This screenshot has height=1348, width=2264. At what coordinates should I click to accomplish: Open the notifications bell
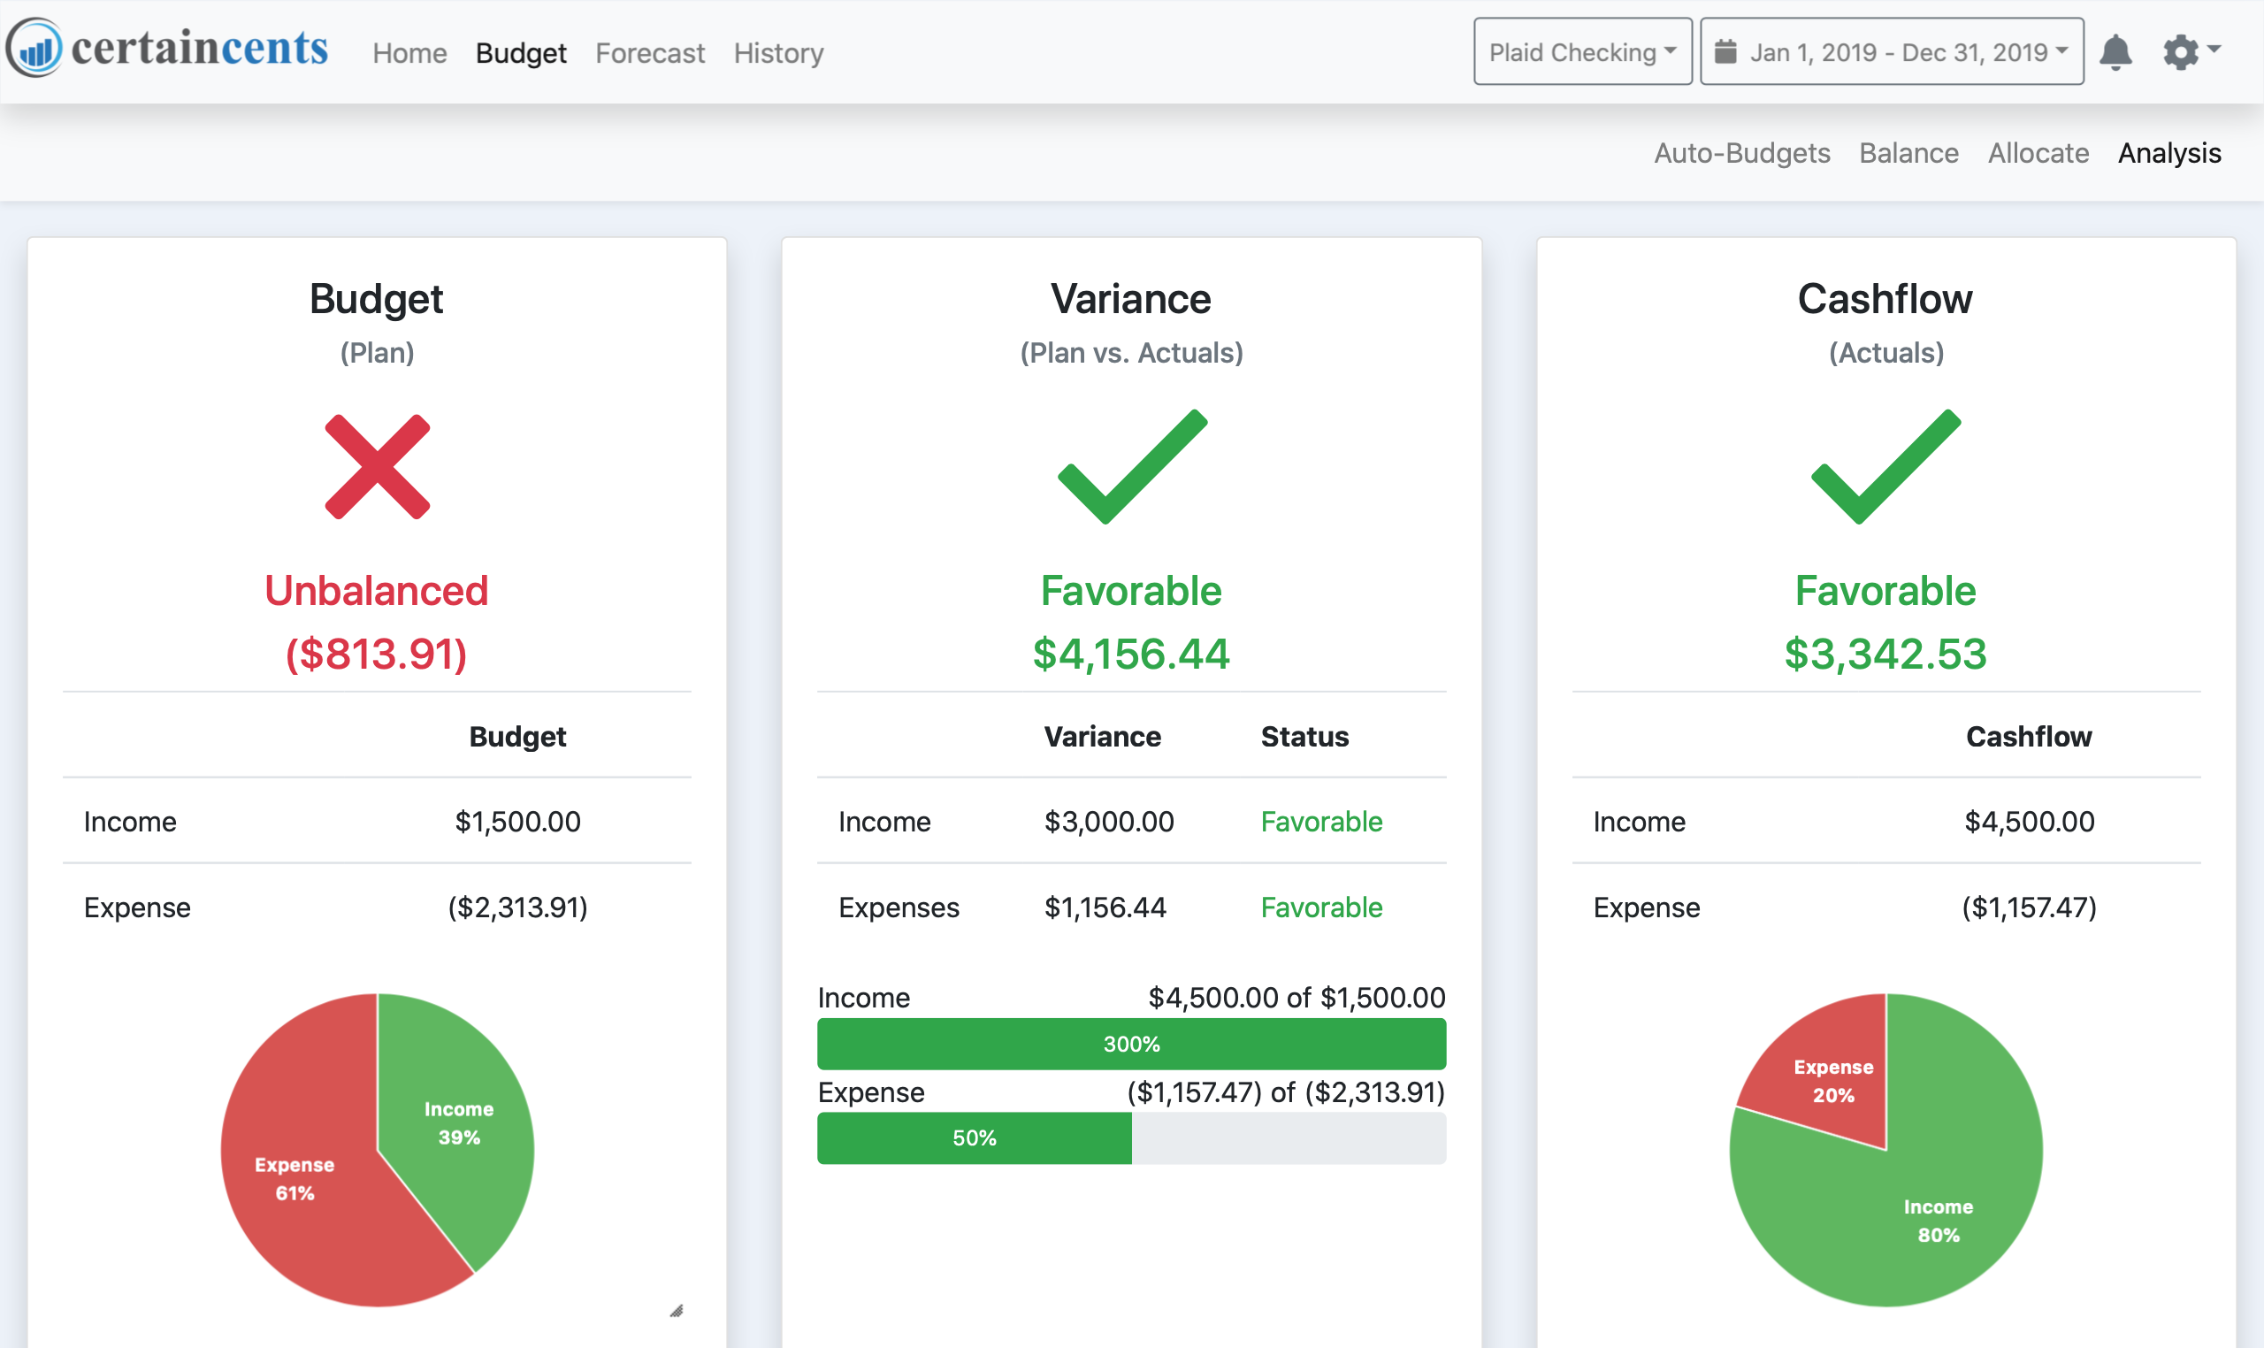click(x=2115, y=53)
